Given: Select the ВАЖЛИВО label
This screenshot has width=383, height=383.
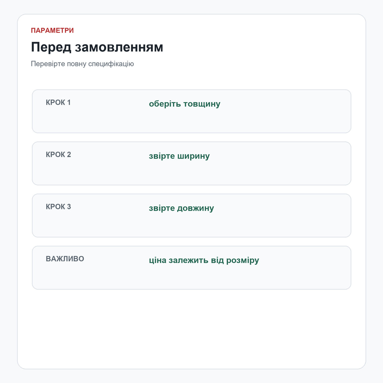Looking at the screenshot, I should pos(65,259).
